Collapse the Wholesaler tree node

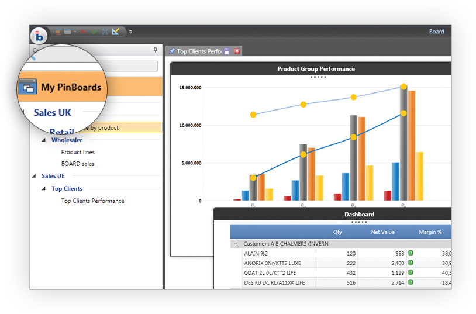43,140
